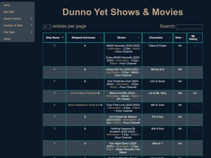Expand Shows & Movies submenu arrow
The height and width of the screenshot is (158, 211).
click(32, 19)
